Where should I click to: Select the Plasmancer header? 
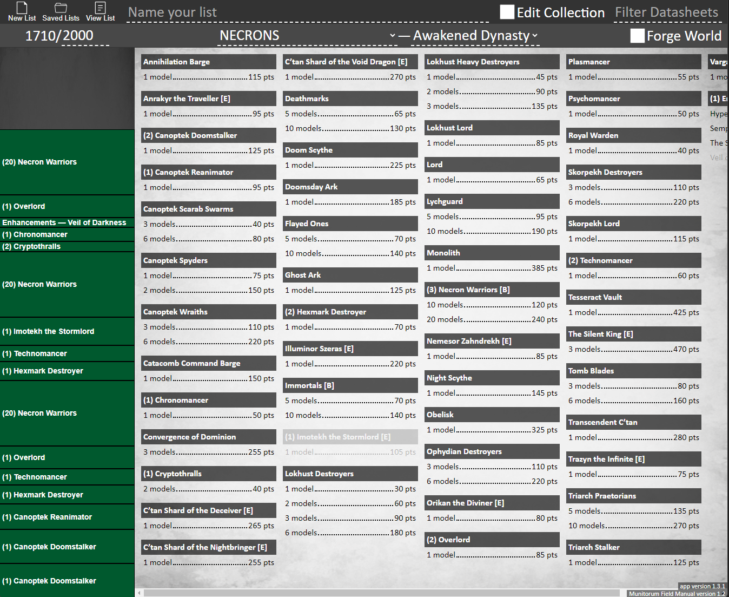[x=634, y=62]
